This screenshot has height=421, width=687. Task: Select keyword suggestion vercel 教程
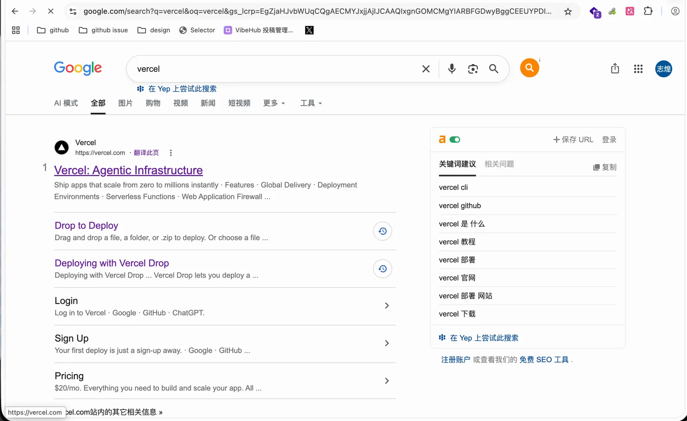pyautogui.click(x=457, y=242)
